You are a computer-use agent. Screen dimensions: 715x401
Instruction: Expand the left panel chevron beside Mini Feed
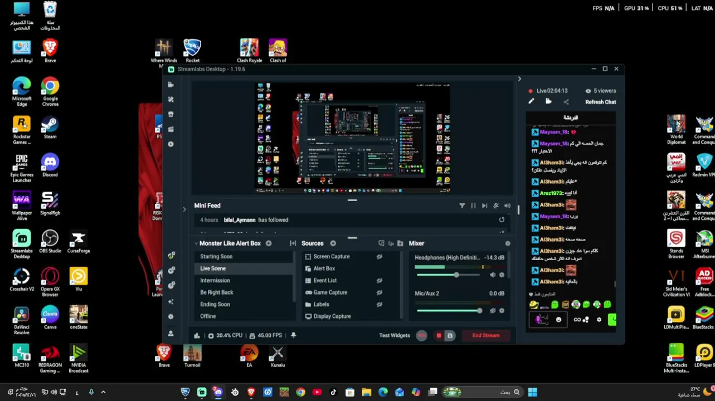[184, 209]
